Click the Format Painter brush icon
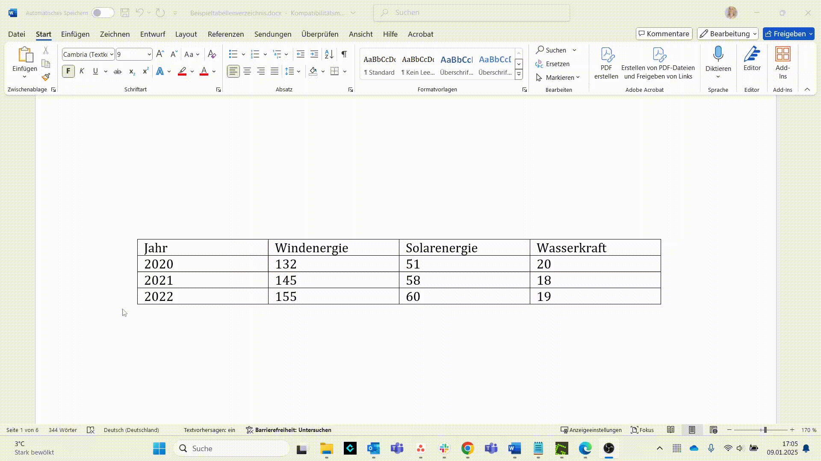 [46, 77]
